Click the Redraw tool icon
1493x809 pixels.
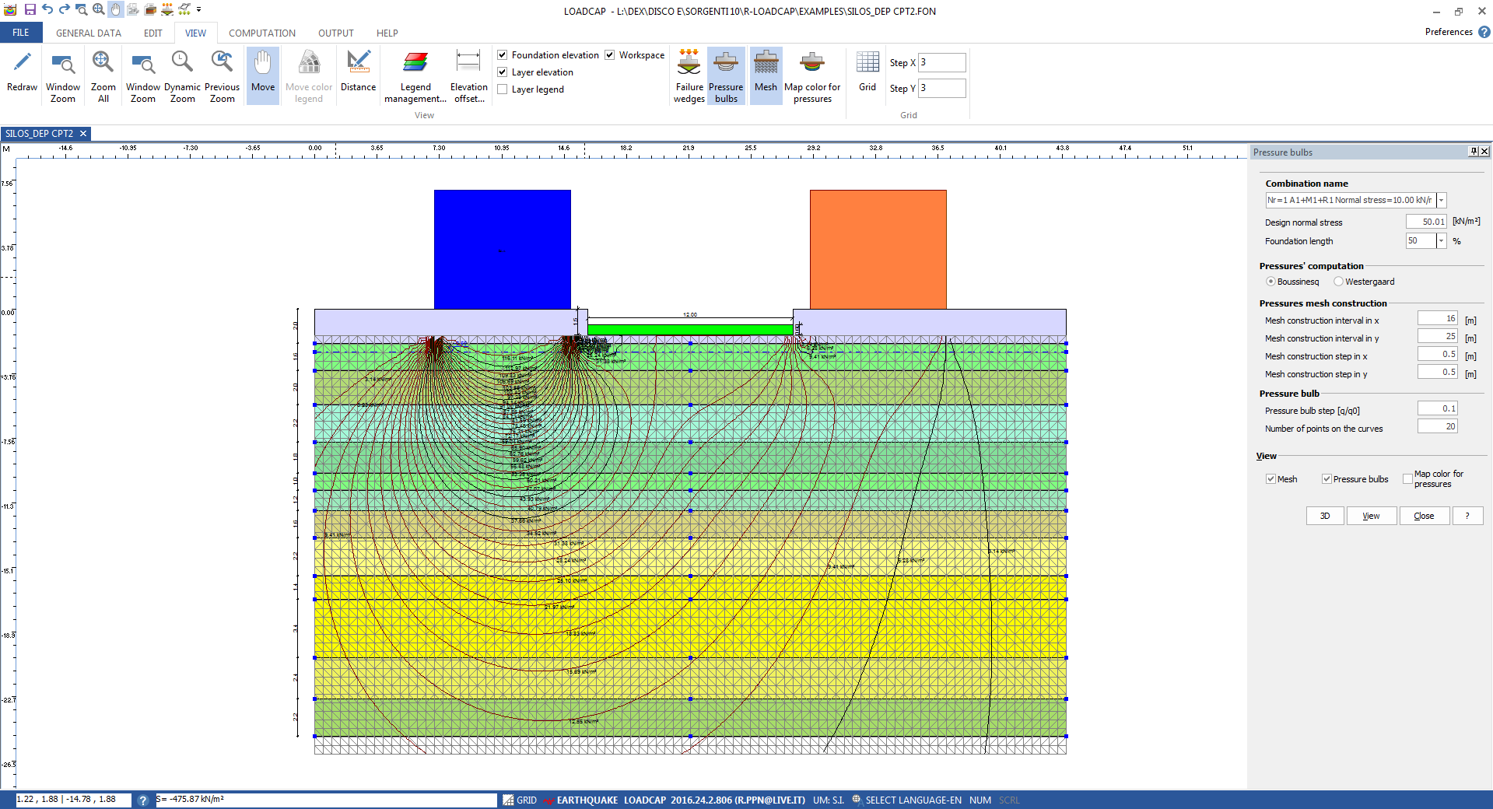click(x=23, y=62)
